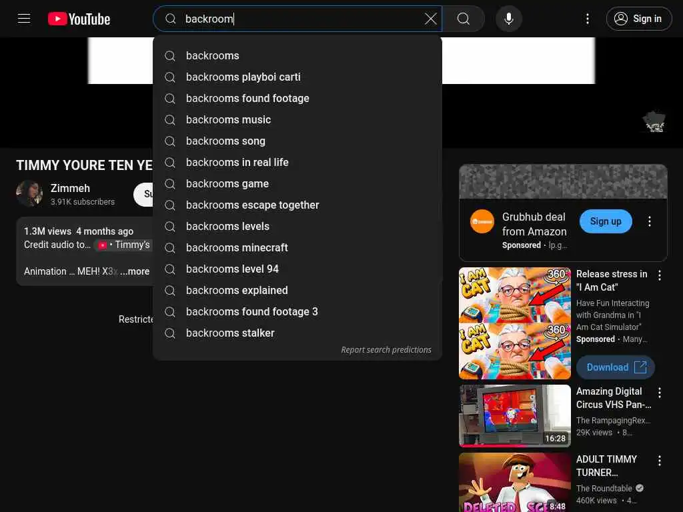Select suggestion 'backrooms'
The width and height of the screenshot is (683, 512).
pyautogui.click(x=297, y=56)
